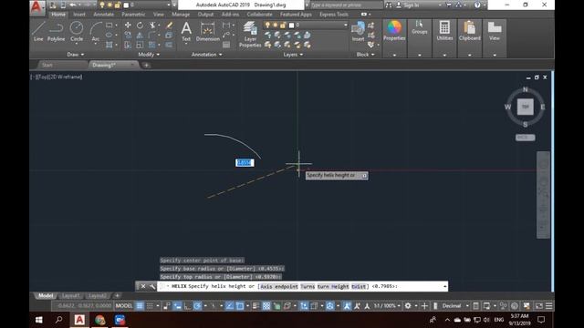584x328 pixels.
Task: Select the Stretch tool
Action: (x=128, y=45)
